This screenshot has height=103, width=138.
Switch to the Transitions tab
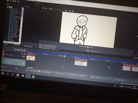16,45
